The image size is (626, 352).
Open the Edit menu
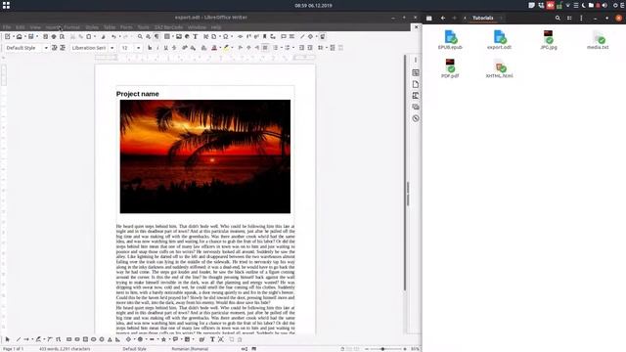20,27
